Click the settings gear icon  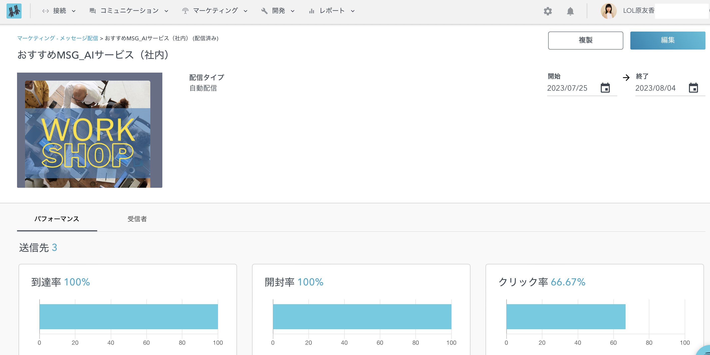[548, 11]
